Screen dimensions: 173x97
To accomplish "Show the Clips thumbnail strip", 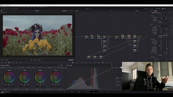I will (152, 9).
